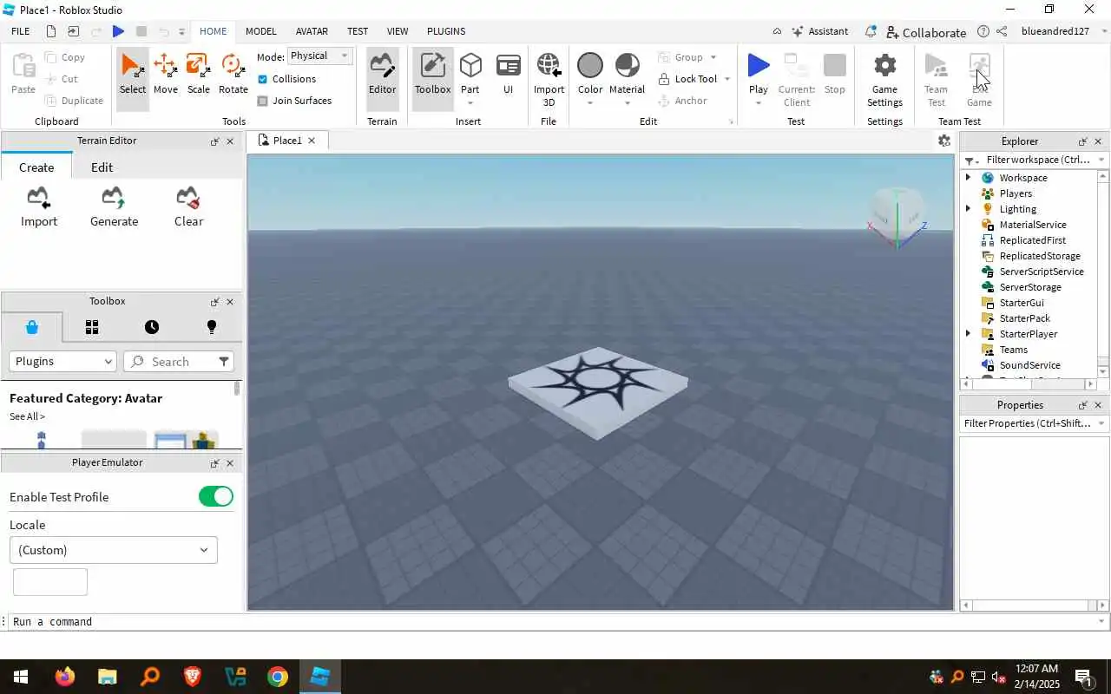Open Chrome from taskbar
Image resolution: width=1111 pixels, height=694 pixels.
[278, 677]
